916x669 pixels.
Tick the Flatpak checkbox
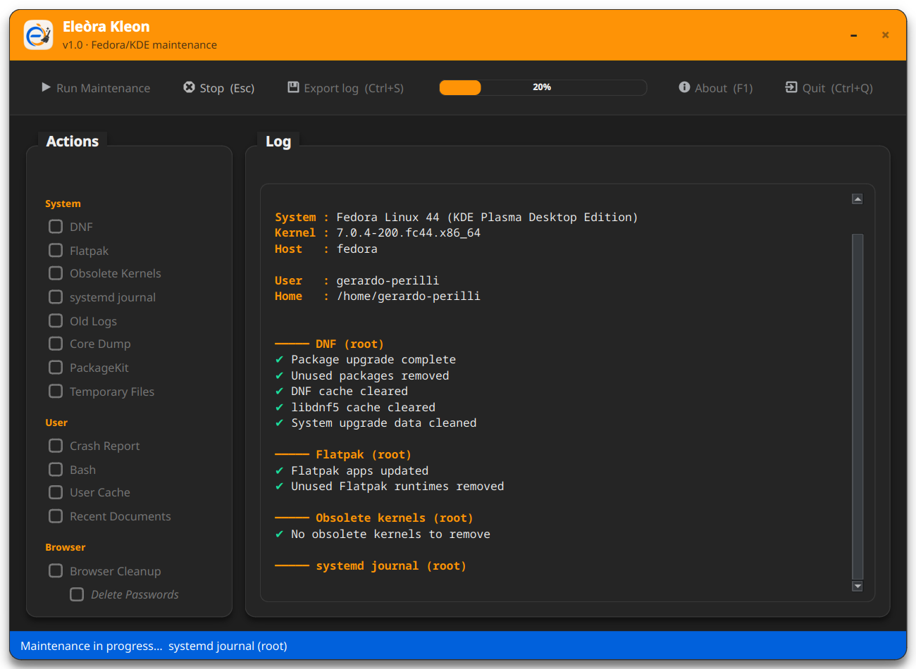point(56,251)
